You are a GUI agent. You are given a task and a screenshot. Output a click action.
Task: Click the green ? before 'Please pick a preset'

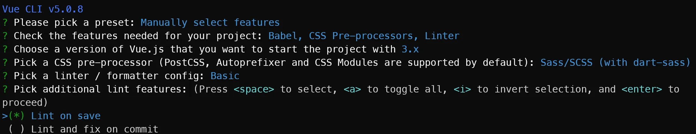point(5,22)
